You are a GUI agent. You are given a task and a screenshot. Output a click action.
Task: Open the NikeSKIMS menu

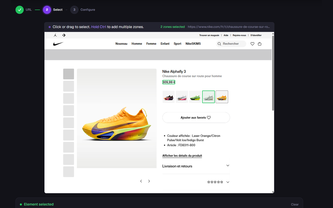(x=193, y=44)
